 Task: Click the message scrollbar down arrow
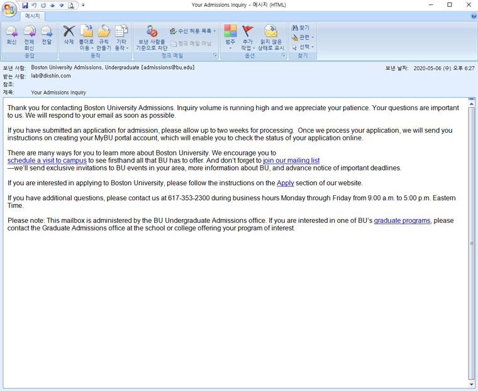tap(471, 384)
